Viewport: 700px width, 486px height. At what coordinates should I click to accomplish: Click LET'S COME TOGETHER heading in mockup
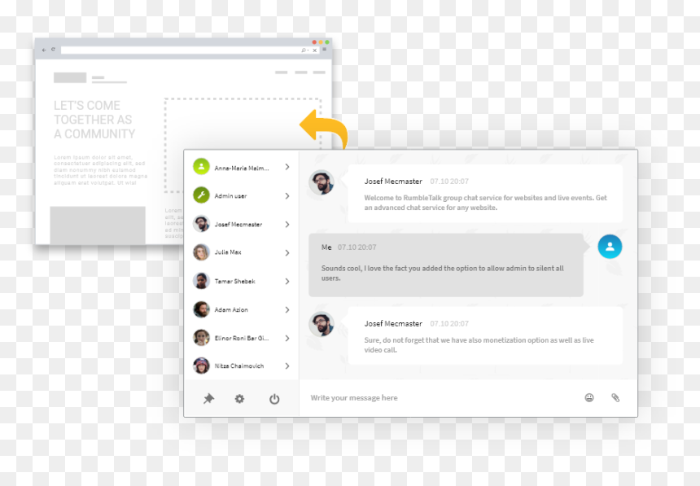pyautogui.click(x=94, y=120)
